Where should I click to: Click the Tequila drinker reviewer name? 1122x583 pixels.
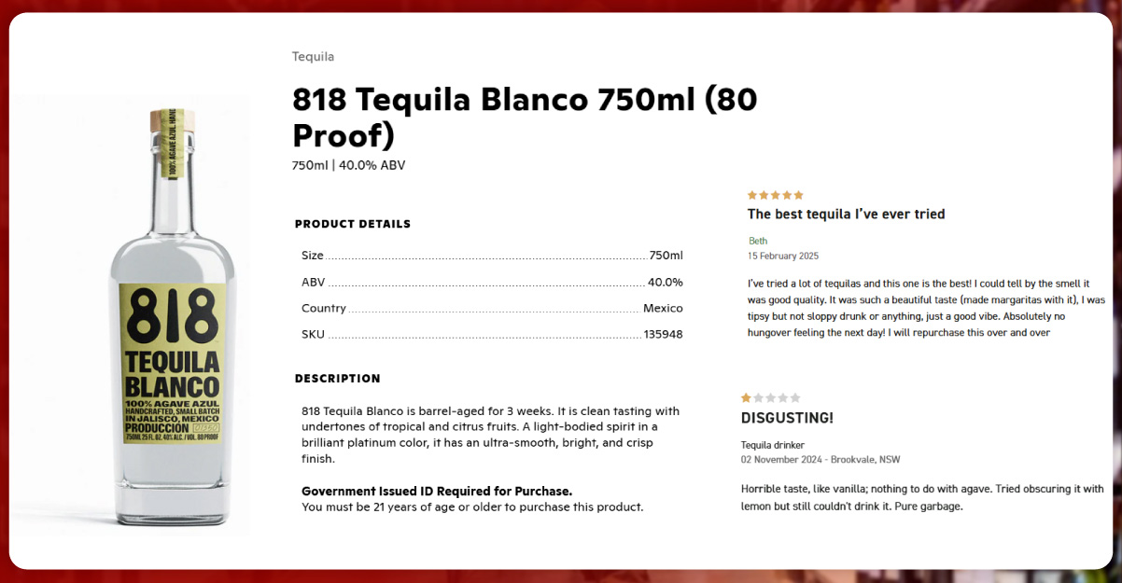pyautogui.click(x=772, y=445)
